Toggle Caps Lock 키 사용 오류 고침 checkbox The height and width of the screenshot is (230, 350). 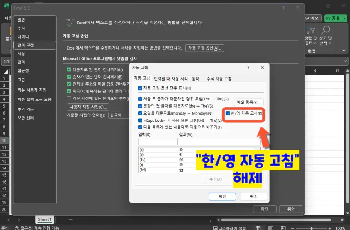140,121
